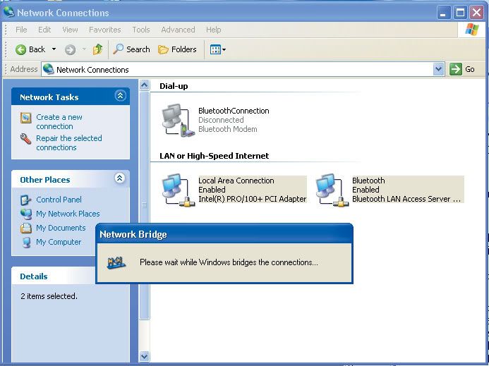Click the green Go arrow button
489x366 pixels.
(456, 69)
